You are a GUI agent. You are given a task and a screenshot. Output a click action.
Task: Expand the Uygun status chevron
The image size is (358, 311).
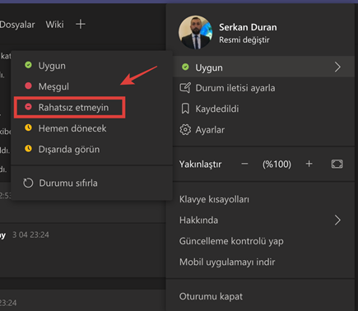click(x=337, y=67)
